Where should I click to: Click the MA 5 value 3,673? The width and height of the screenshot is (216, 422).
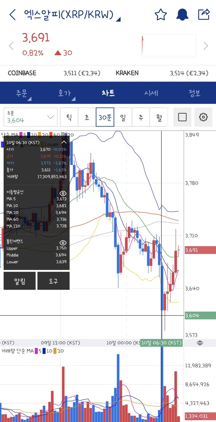pyautogui.click(x=61, y=199)
